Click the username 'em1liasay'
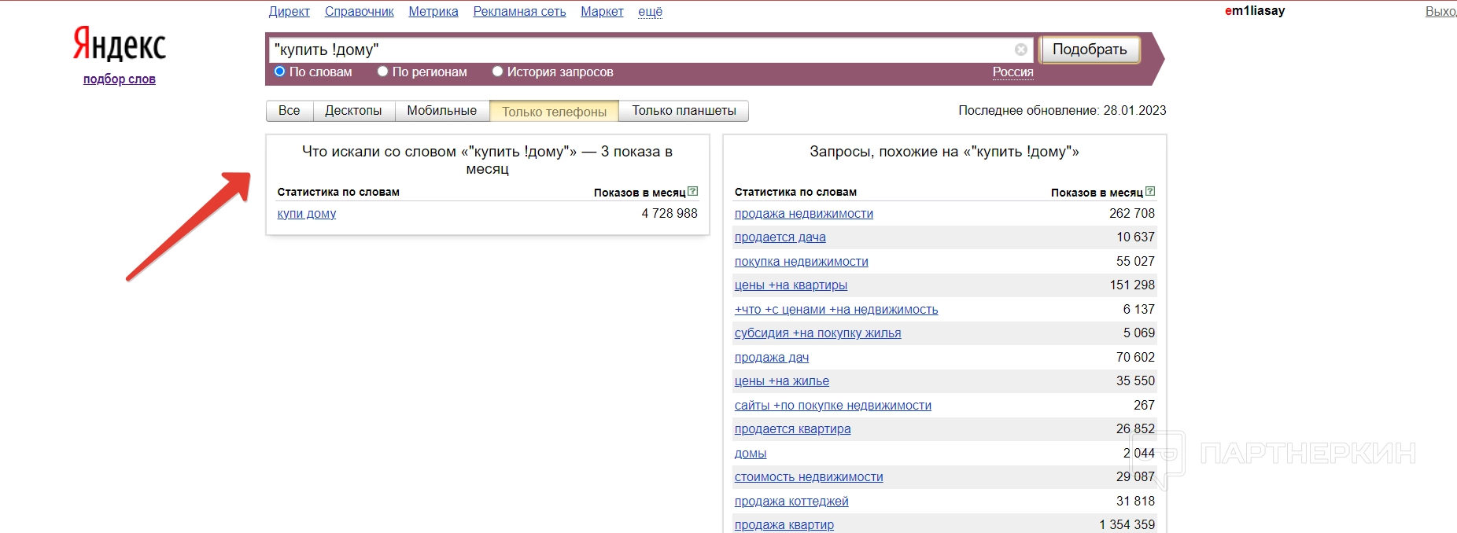Viewport: 1457px width, 533px height. click(x=1255, y=11)
